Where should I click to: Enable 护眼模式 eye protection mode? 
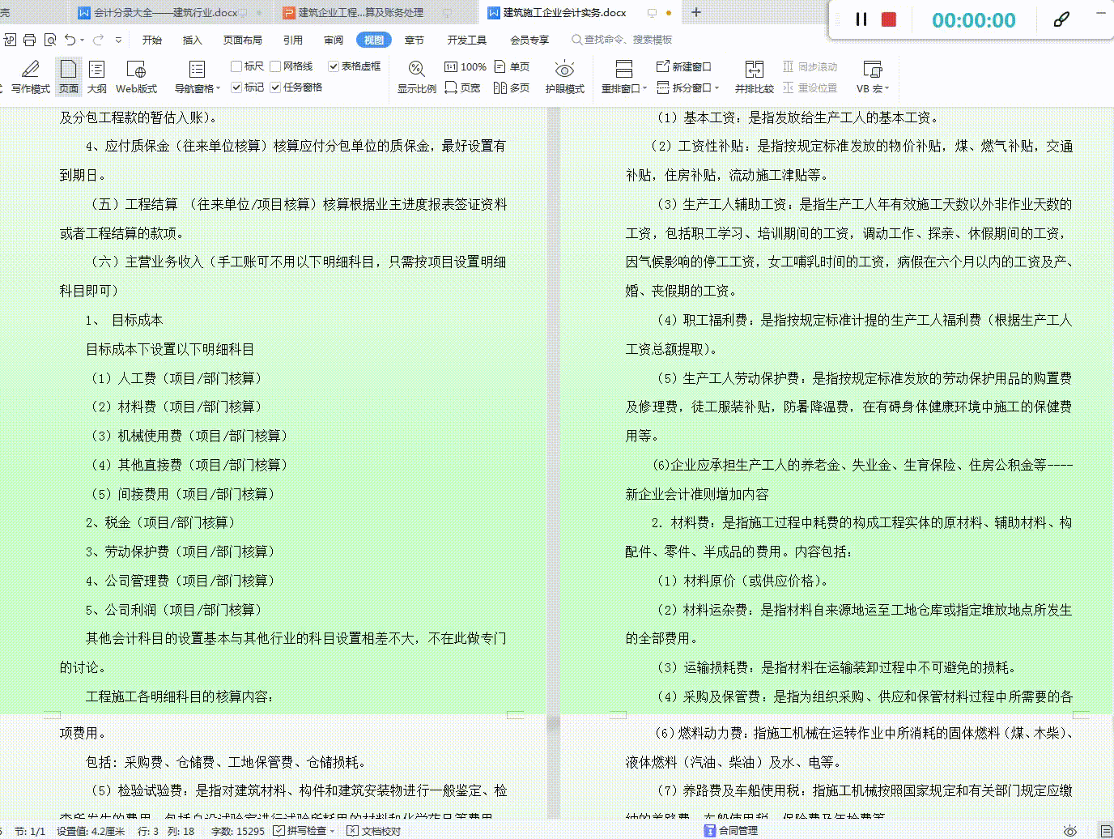pyautogui.click(x=564, y=77)
